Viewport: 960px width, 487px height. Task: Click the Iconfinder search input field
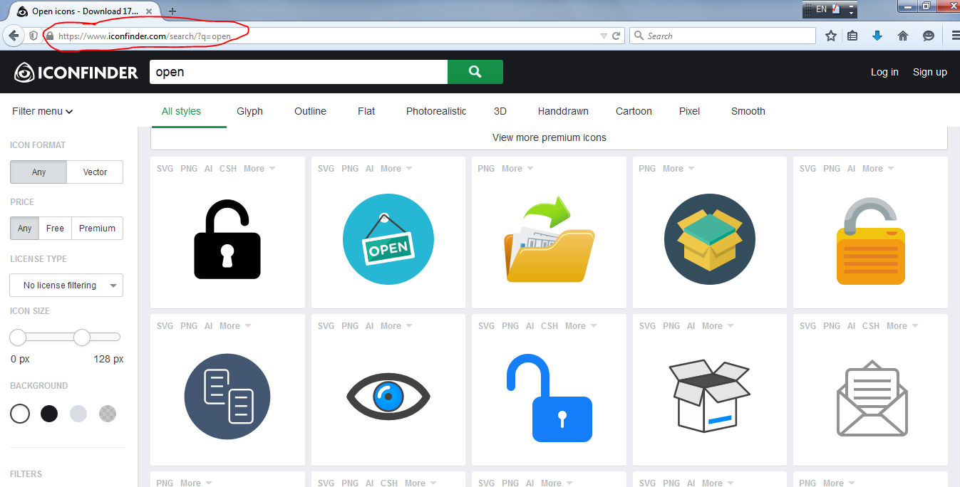(x=299, y=72)
